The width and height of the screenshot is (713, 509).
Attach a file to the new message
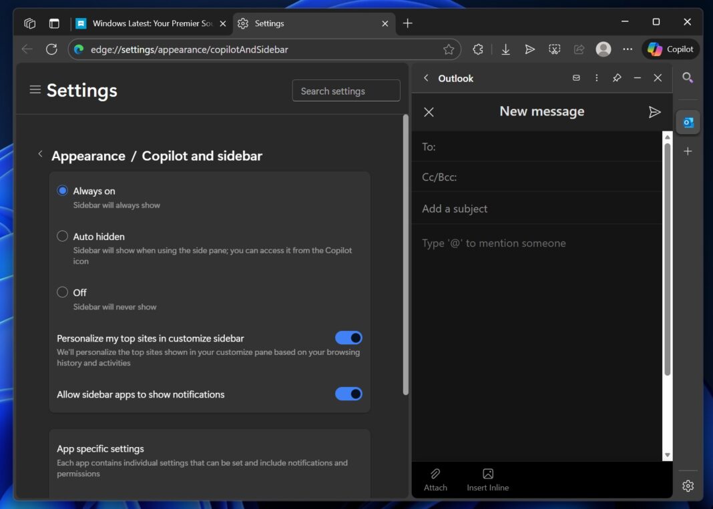tap(435, 480)
